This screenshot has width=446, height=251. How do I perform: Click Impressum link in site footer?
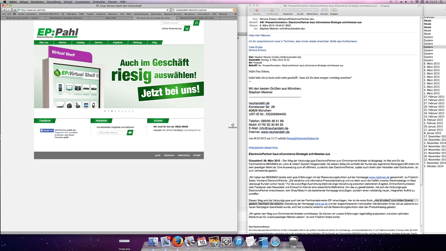[169, 155]
